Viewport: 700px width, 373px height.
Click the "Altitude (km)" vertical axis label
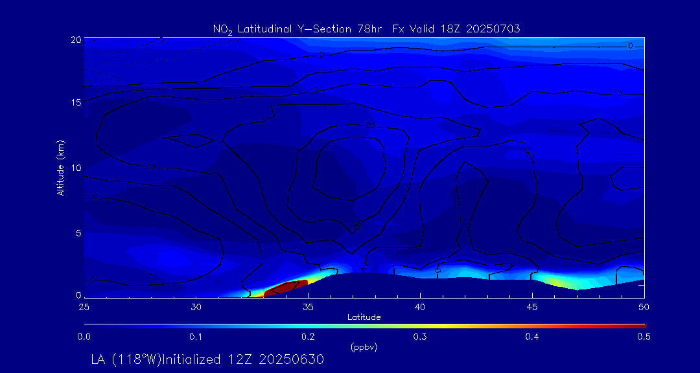pyautogui.click(x=60, y=167)
